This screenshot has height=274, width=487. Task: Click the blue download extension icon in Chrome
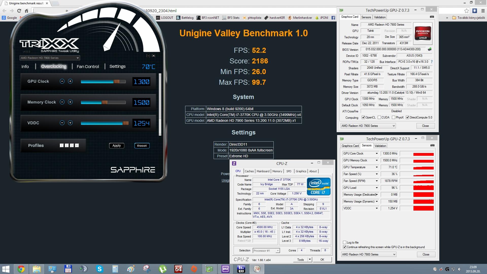point(475,11)
